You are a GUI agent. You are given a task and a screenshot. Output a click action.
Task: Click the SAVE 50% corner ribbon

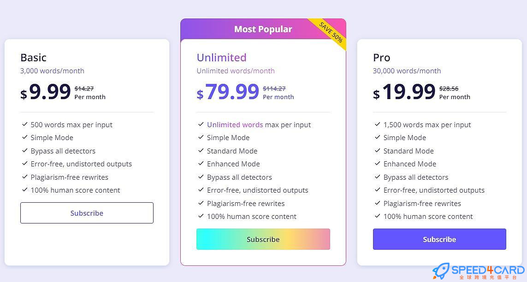(332, 32)
